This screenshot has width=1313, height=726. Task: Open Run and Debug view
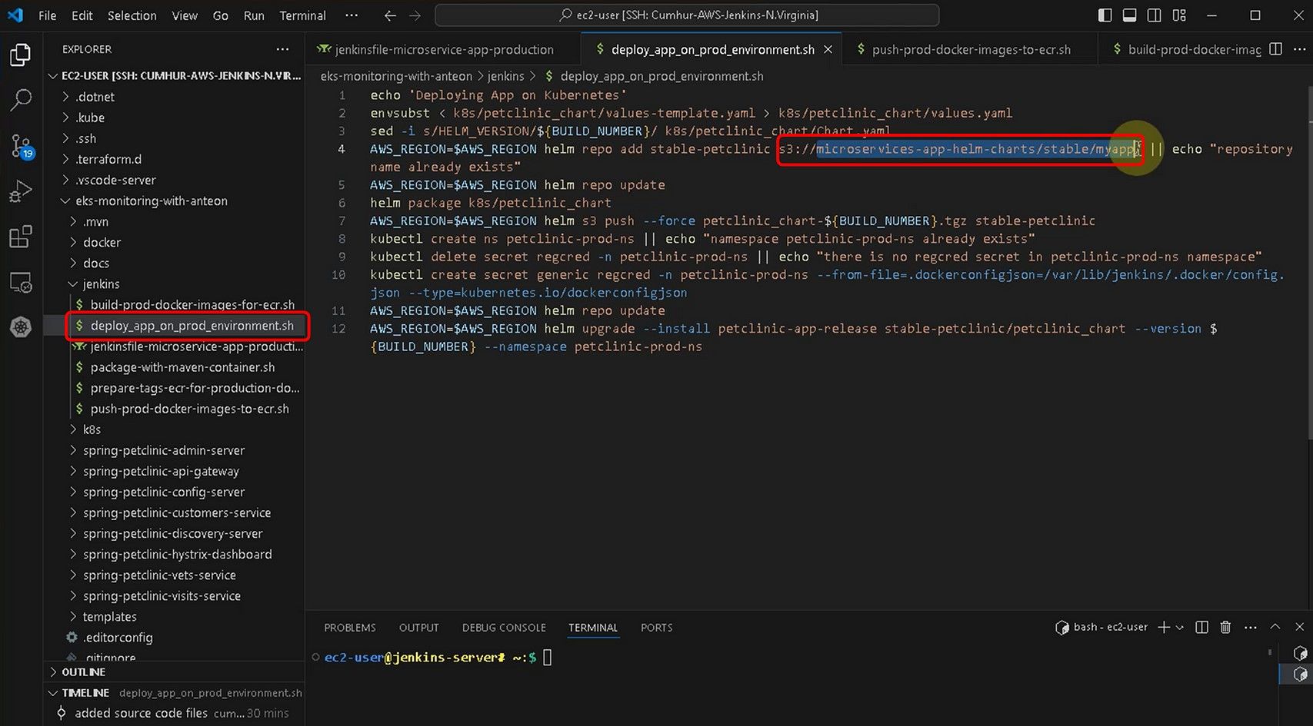21,191
